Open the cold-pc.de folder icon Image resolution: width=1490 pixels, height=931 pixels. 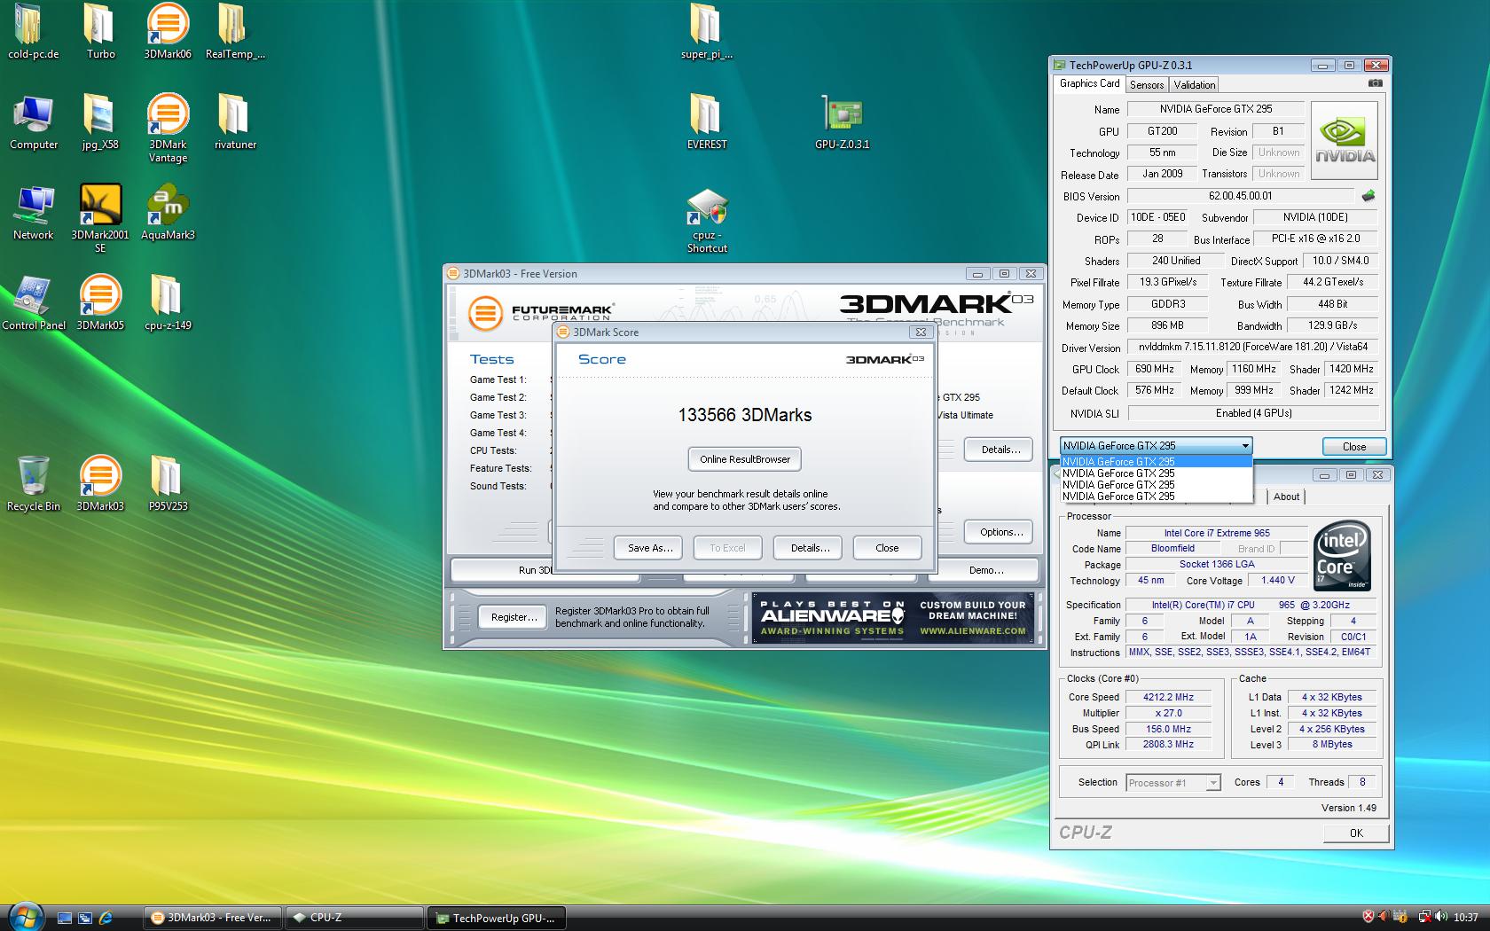tap(33, 31)
